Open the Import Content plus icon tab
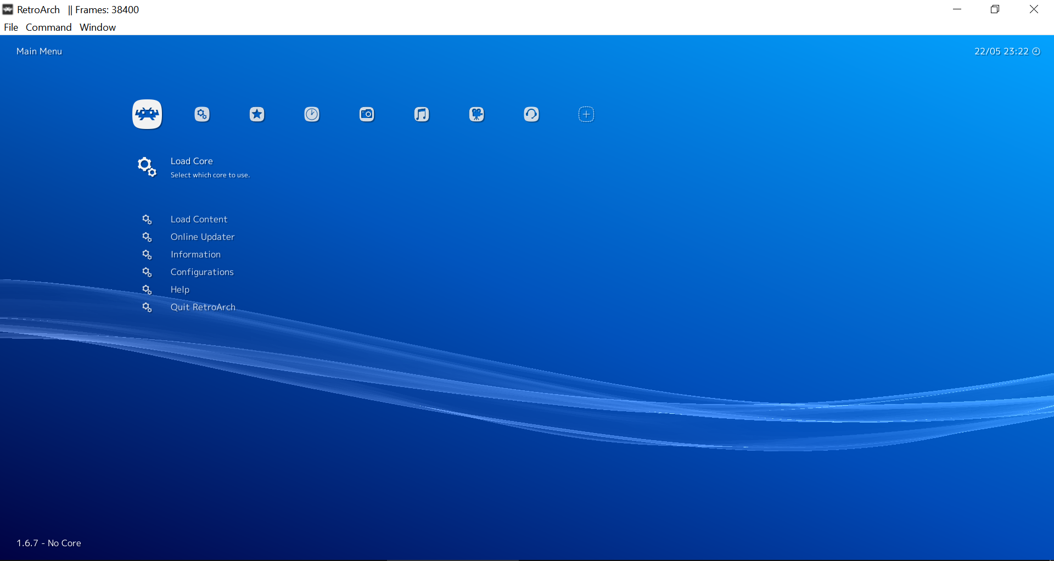Viewport: 1054px width, 561px height. tap(586, 114)
